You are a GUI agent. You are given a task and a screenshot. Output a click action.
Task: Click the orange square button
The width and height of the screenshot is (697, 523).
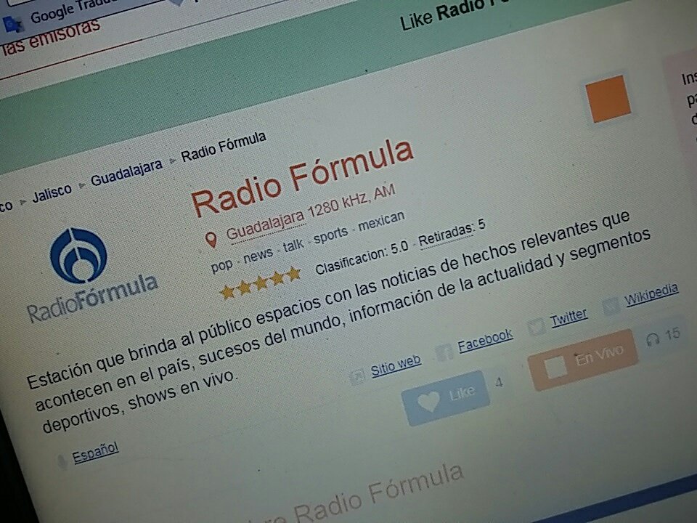tap(608, 99)
